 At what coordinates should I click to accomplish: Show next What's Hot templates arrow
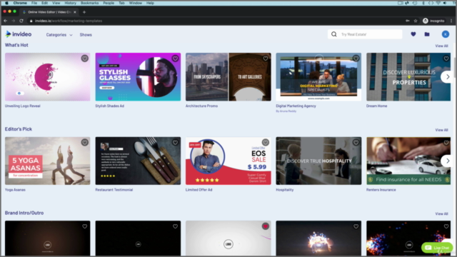[448, 77]
